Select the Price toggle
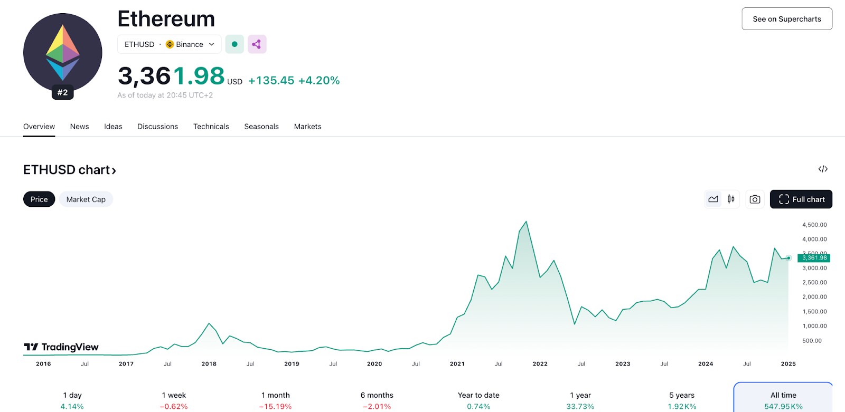This screenshot has width=845, height=412. pos(39,199)
